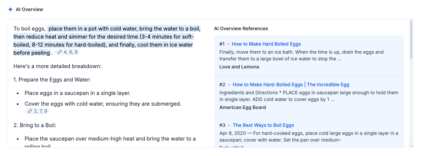Viewport: 421px width, 156px height.
Task: Click the "1. Prepare the Eggs and Water:" heading
Action: coord(52,80)
